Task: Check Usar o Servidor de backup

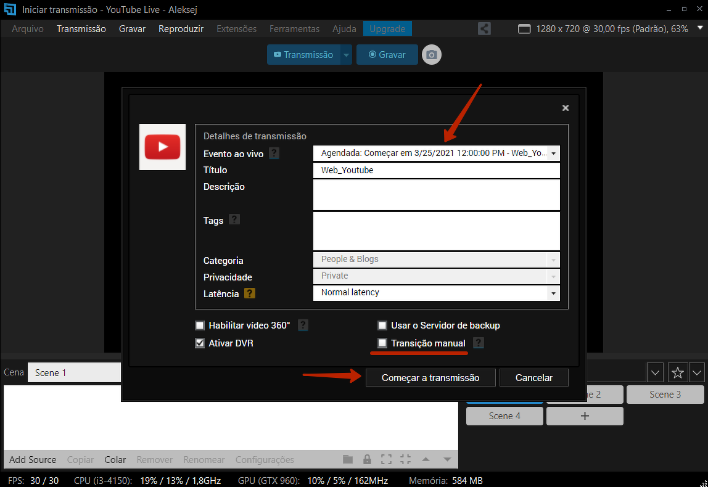Action: click(382, 325)
